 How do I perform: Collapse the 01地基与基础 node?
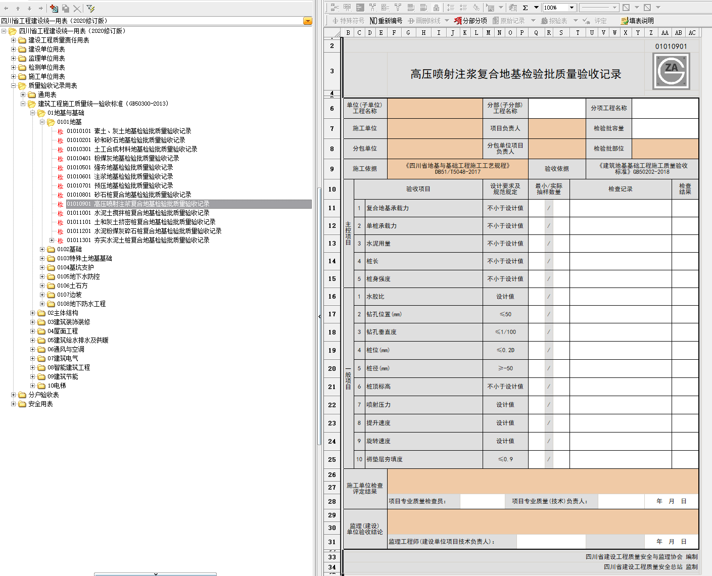click(x=33, y=113)
